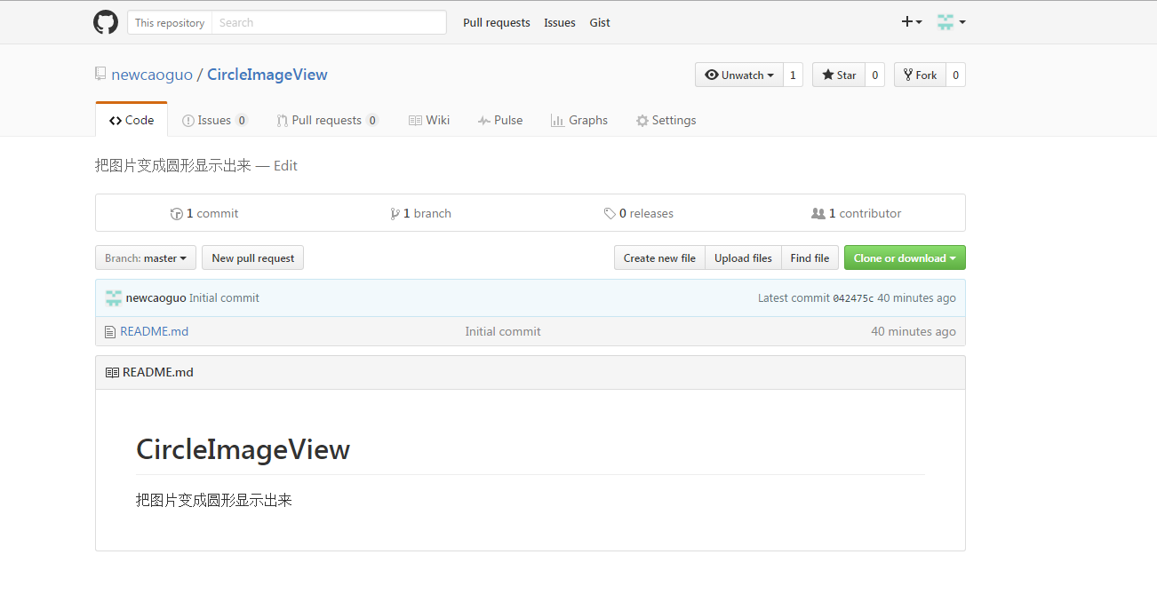Image resolution: width=1157 pixels, height=602 pixels.
Task: Open the Pull requests repository tab
Action: [327, 121]
